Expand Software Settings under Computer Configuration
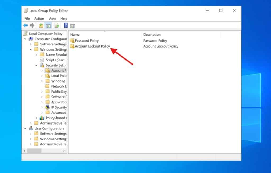 [x=31, y=44]
